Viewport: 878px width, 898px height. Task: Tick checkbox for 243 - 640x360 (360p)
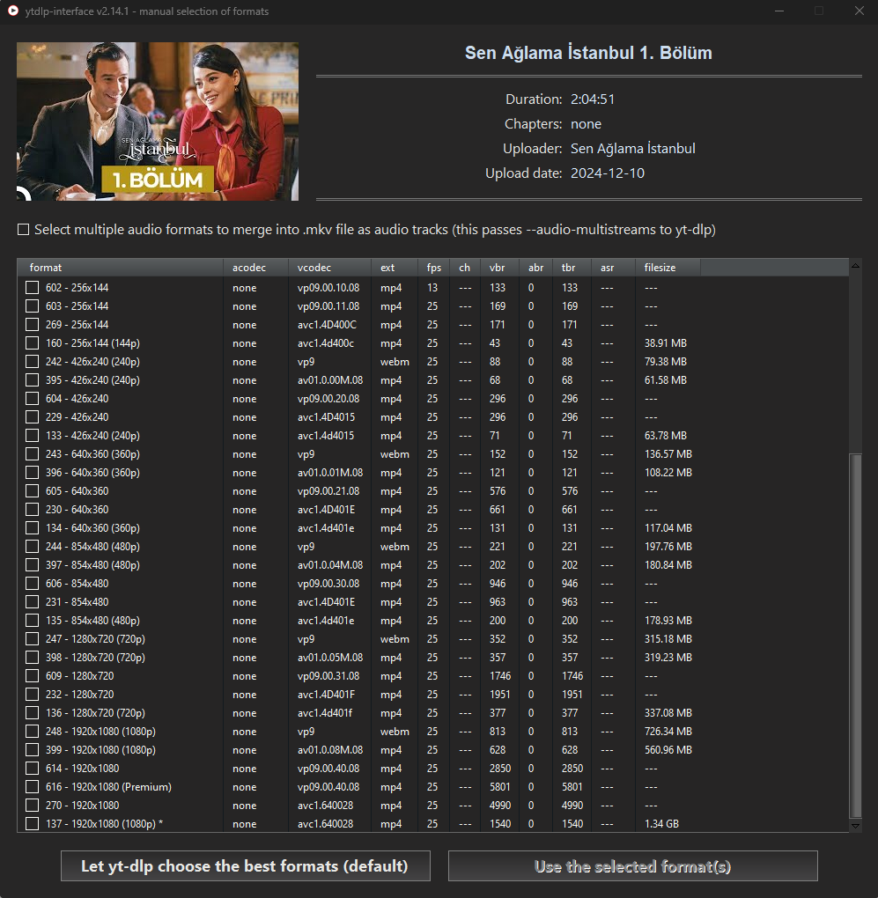tap(32, 453)
